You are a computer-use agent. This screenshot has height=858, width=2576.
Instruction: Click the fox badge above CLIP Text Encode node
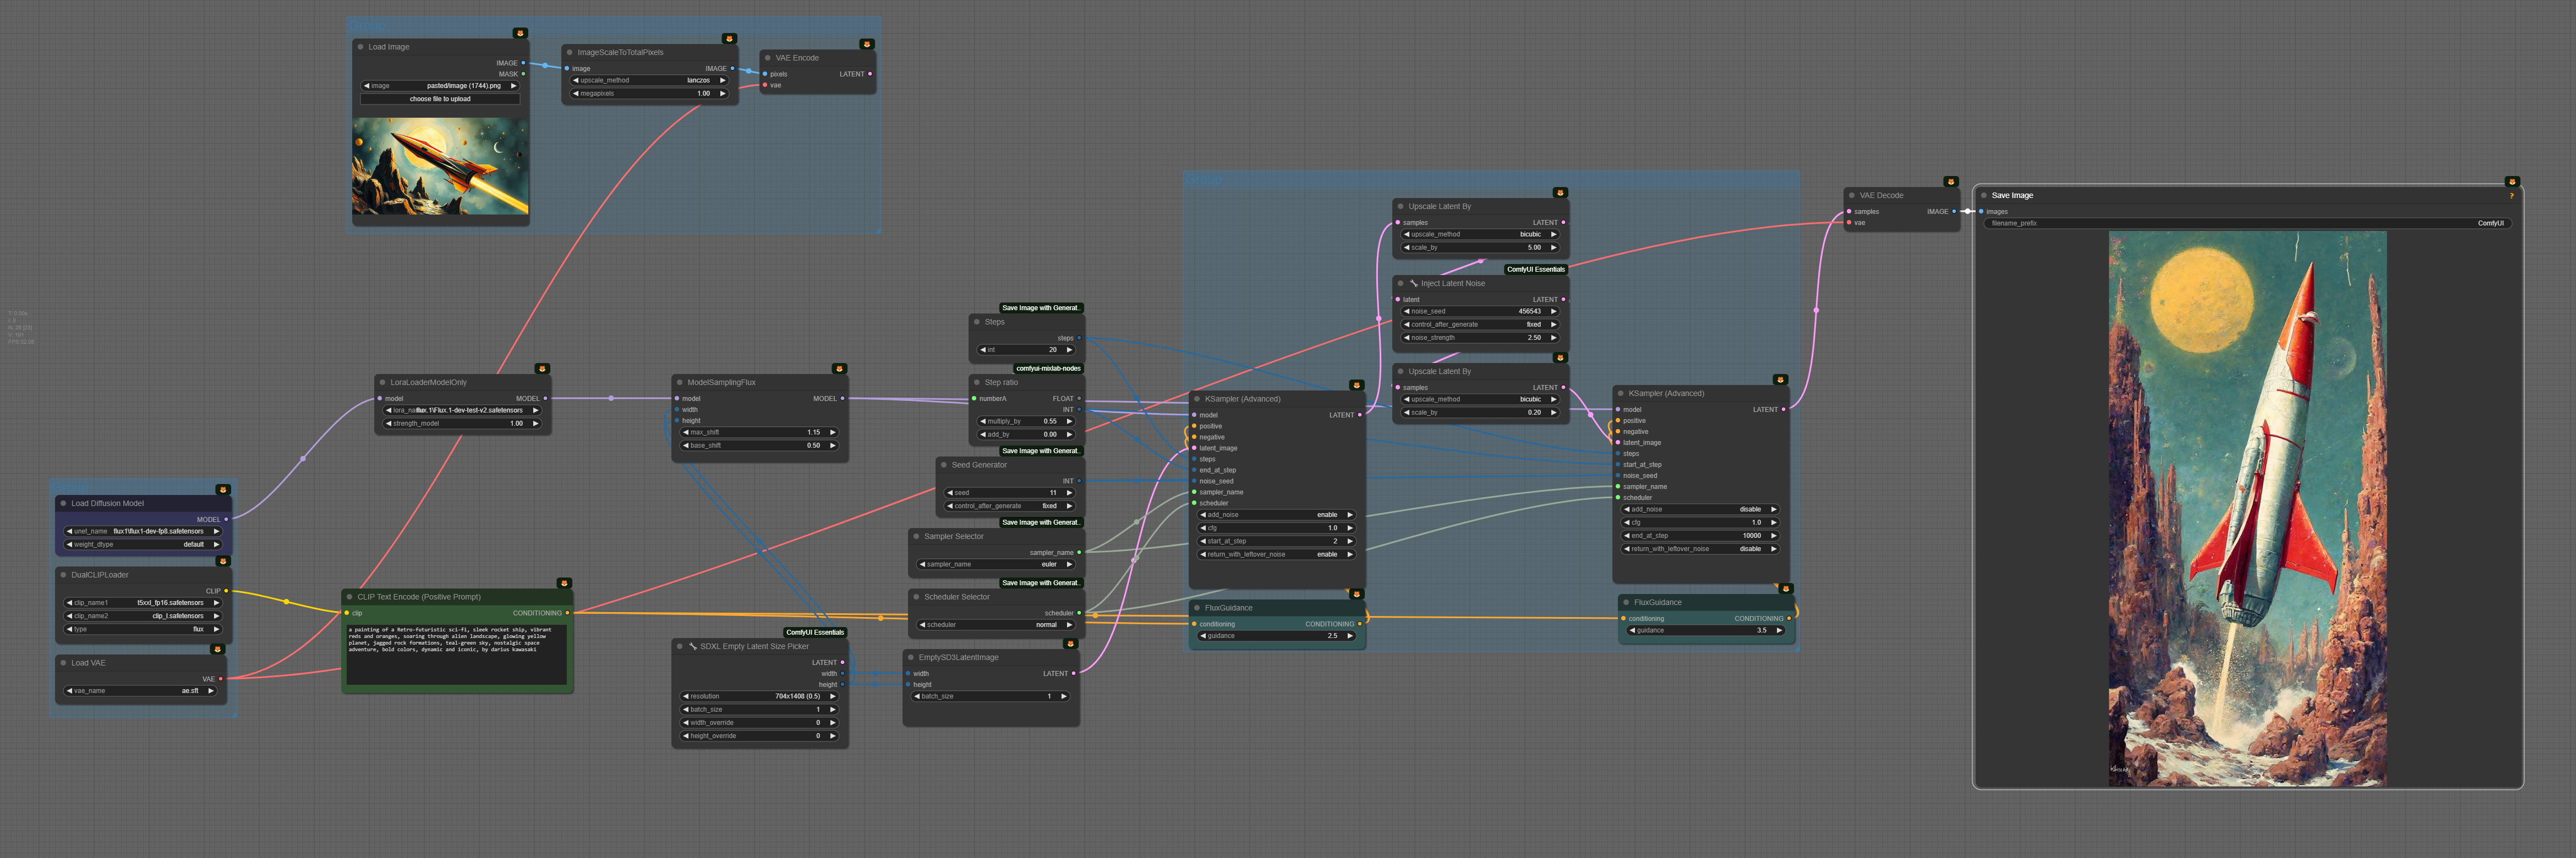(564, 583)
